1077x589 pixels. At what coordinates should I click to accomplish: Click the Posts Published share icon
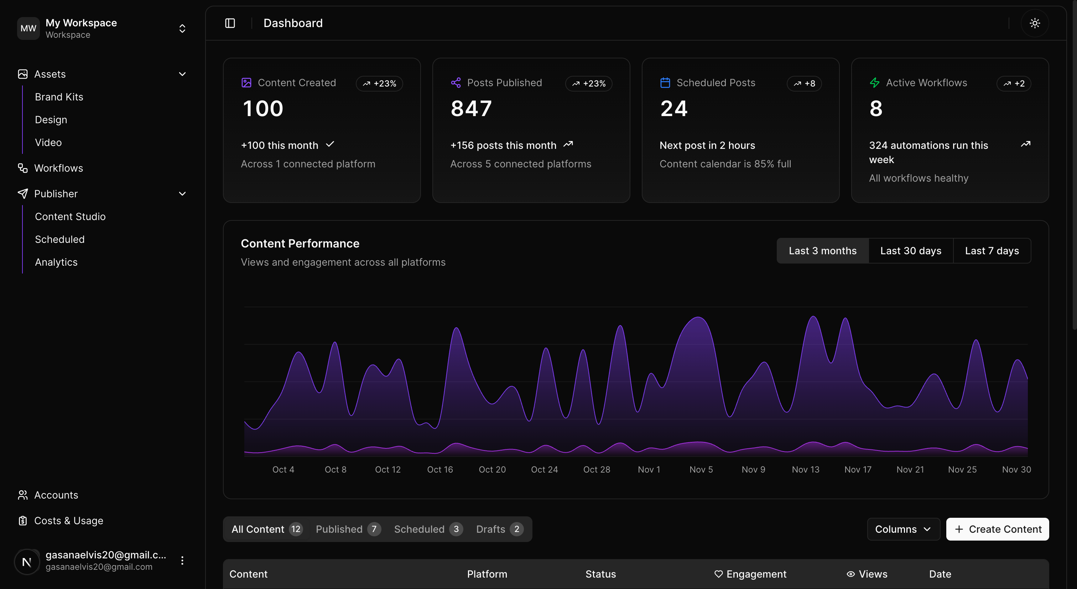point(456,82)
